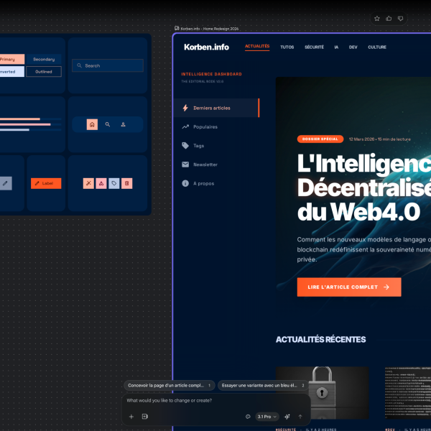The image size is (431, 431).
Task: Select the 'Concevoir la page d'un article' suggestion
Action: 169,386
